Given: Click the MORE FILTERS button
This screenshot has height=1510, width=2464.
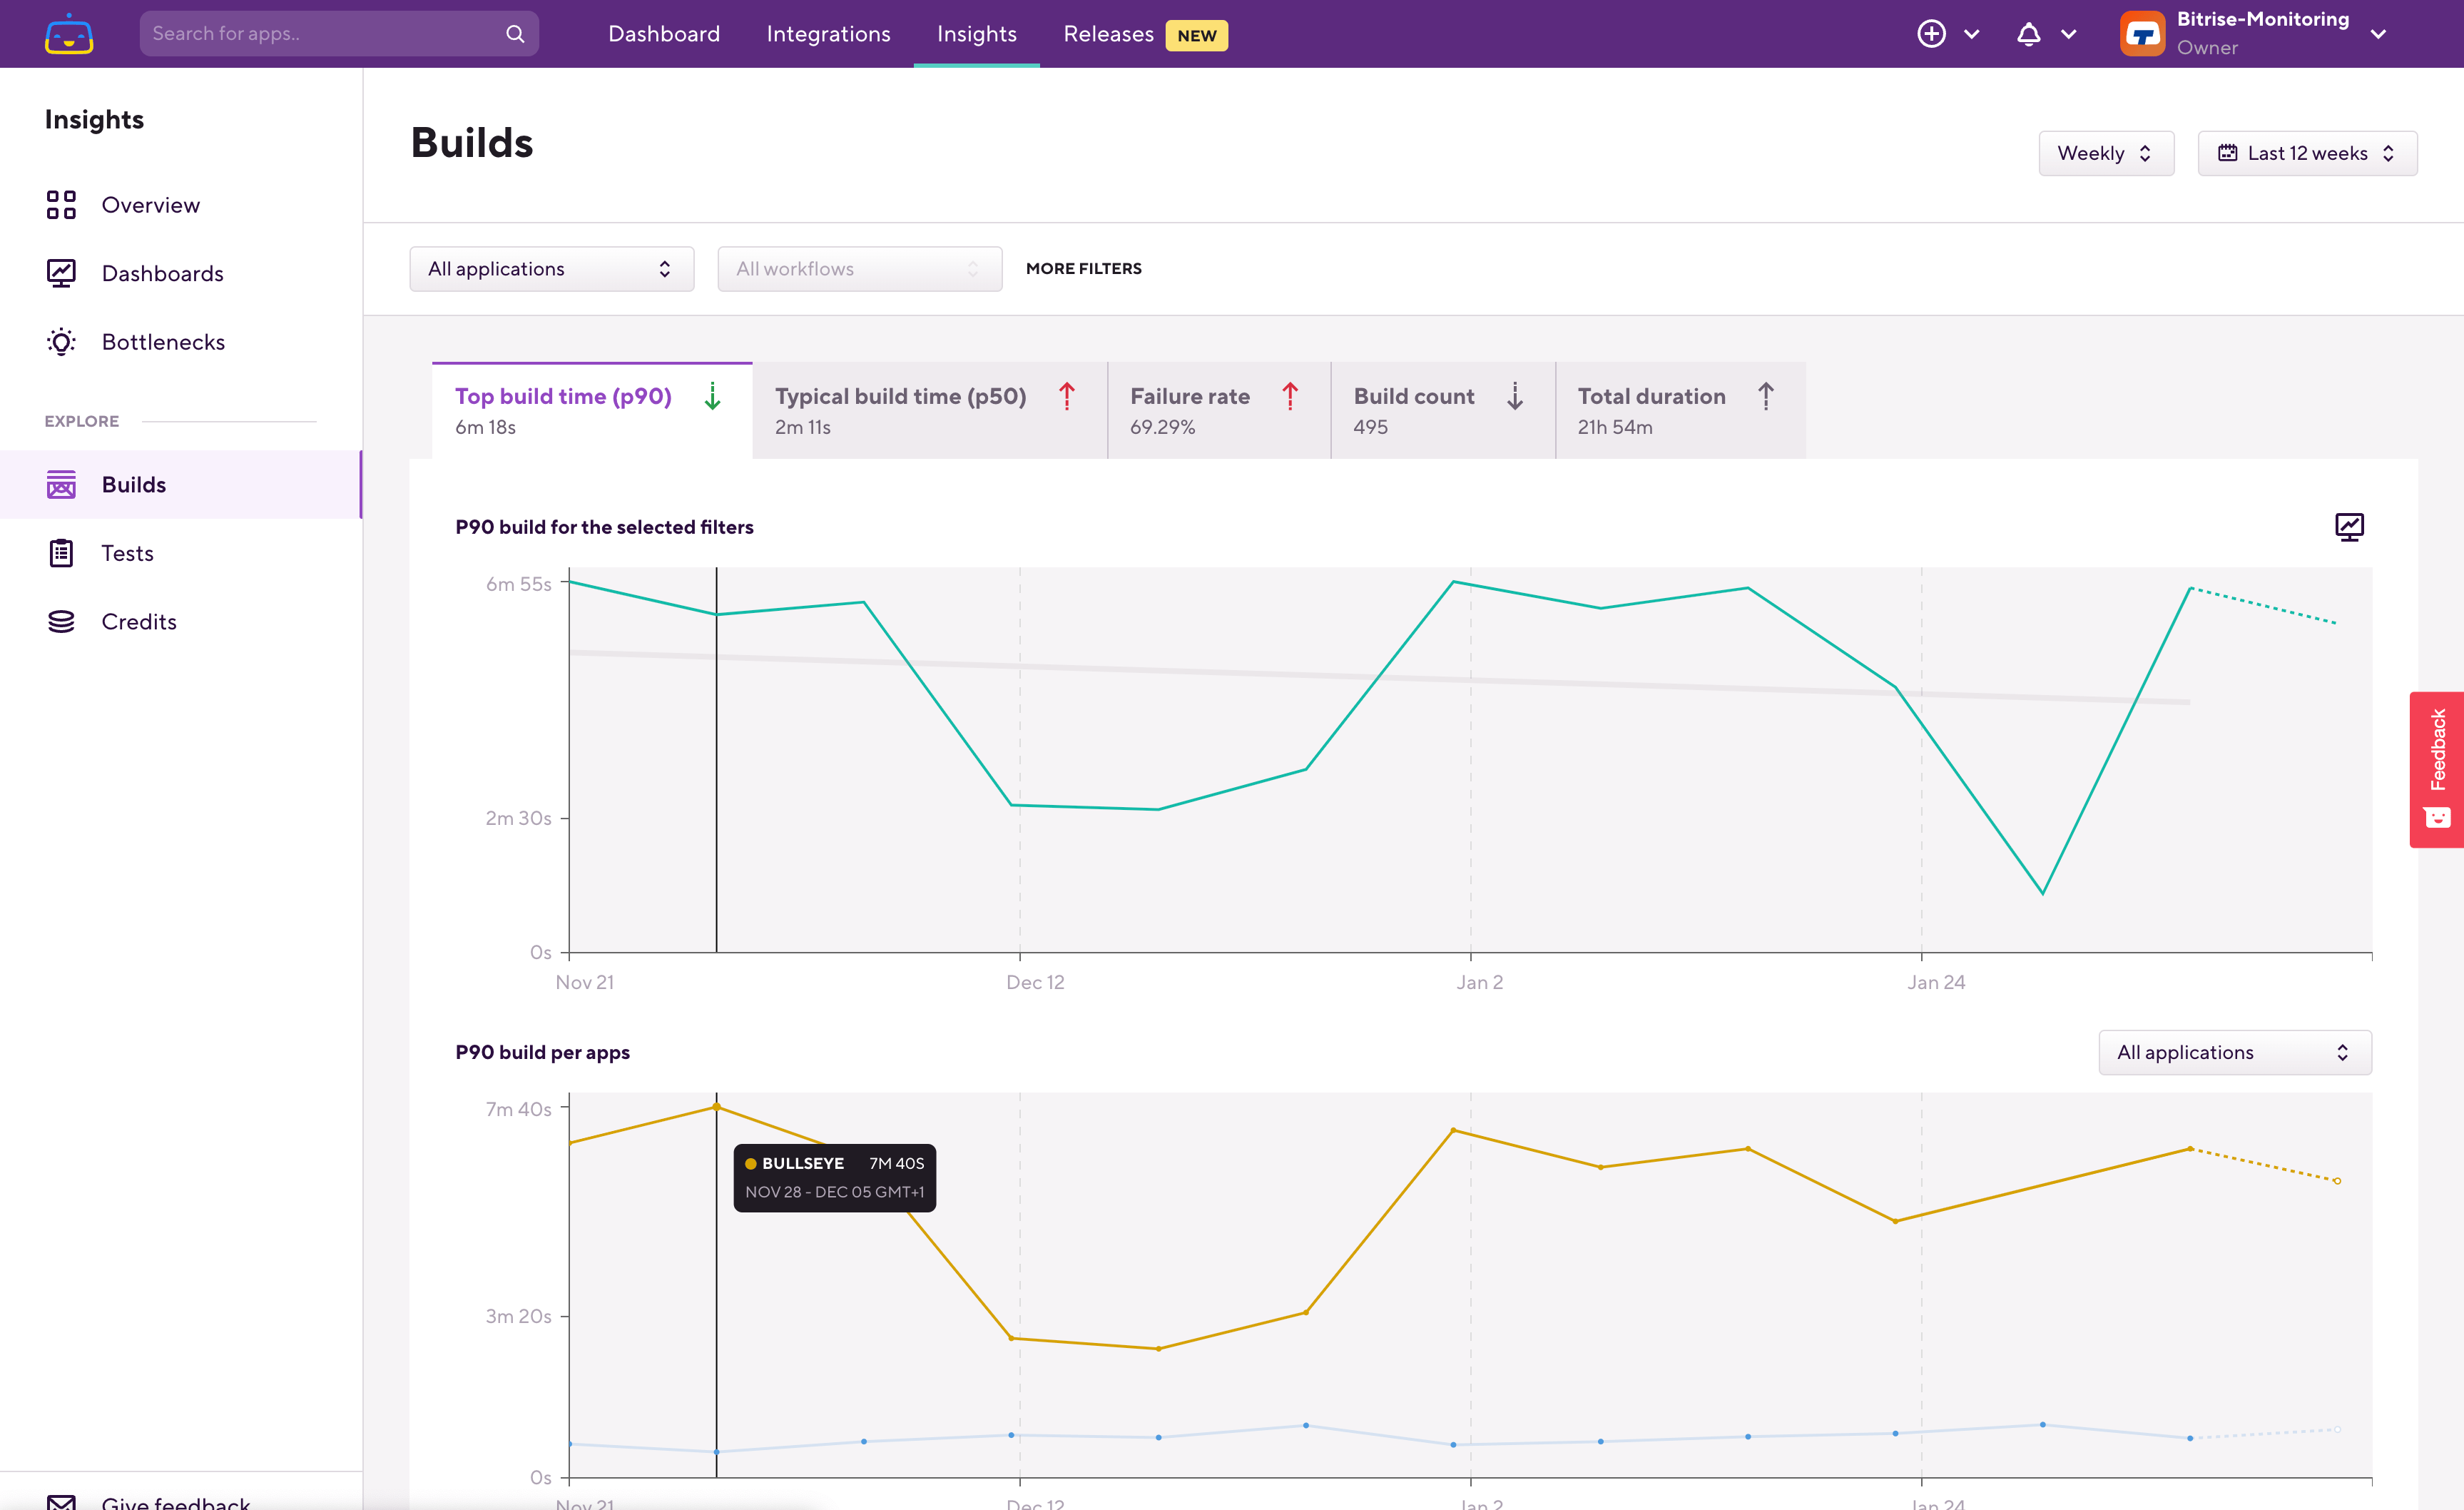Looking at the screenshot, I should click(1083, 269).
